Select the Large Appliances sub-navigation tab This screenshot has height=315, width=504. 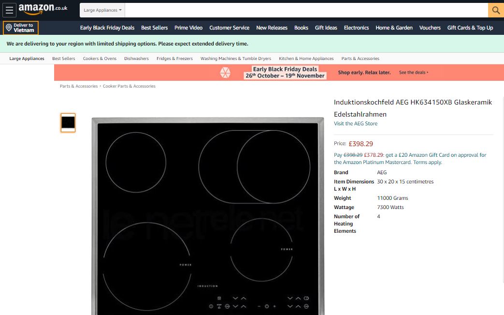click(x=27, y=59)
